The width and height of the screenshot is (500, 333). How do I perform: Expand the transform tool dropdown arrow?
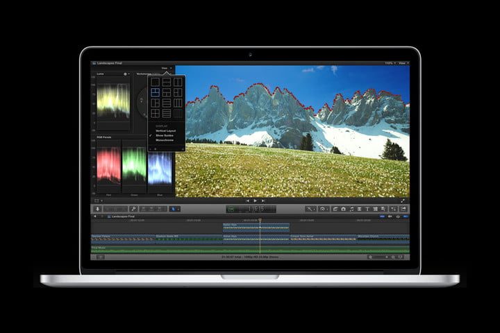101,200
